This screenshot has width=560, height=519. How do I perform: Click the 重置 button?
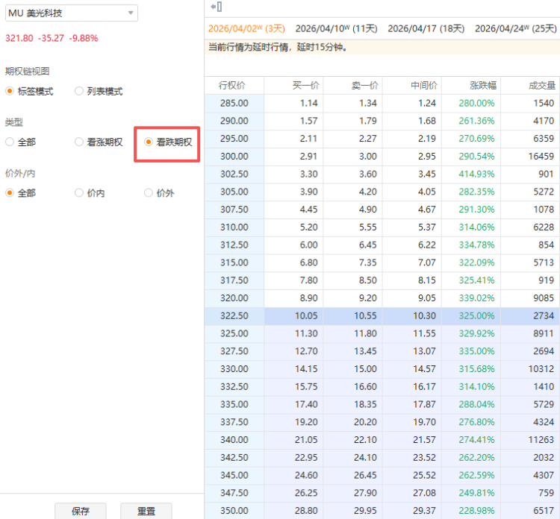point(146,511)
